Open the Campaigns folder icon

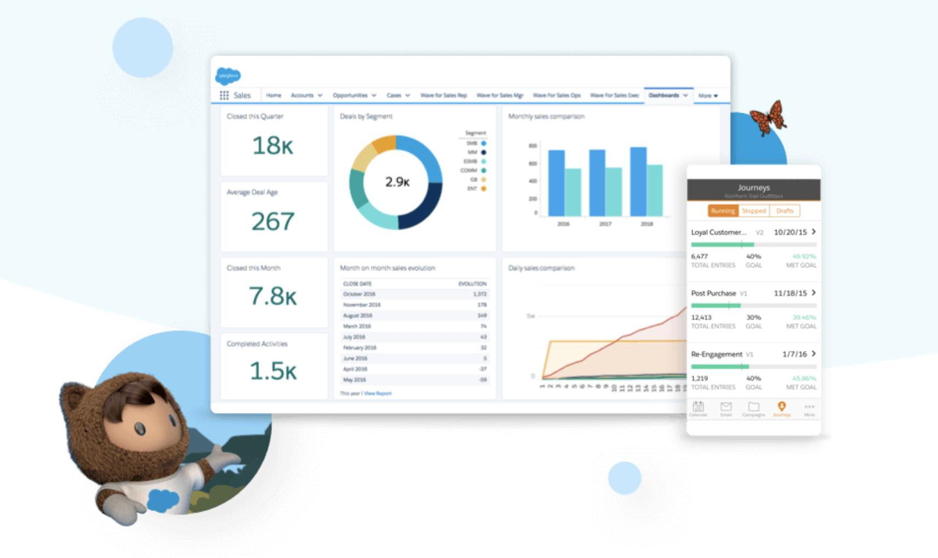point(754,406)
